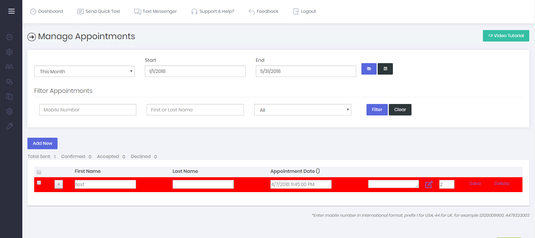The width and height of the screenshot is (535, 238).
Task: Click the edit pencil icon in row
Action: (429, 184)
